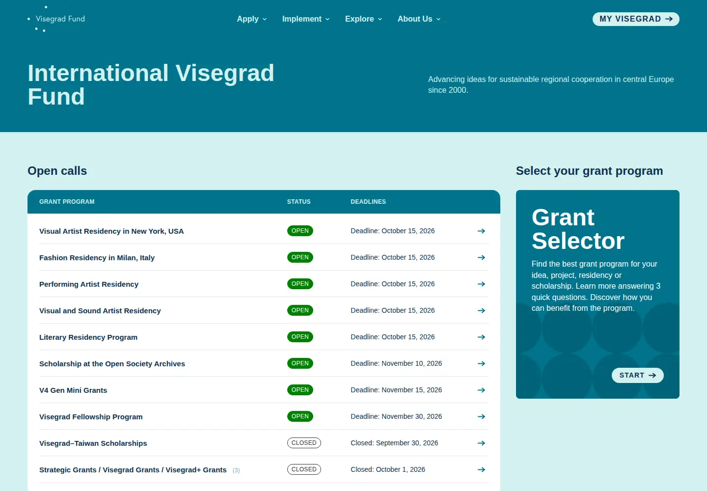This screenshot has width=707, height=491.
Task: Click arrow for Visegrad Fellowship Program row
Action: click(x=481, y=416)
